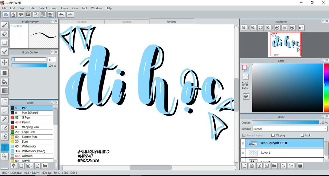Image resolution: width=329 pixels, height=176 pixels.
Task: Click the cloud add-brush icon below brush list
Action: pos(13,166)
